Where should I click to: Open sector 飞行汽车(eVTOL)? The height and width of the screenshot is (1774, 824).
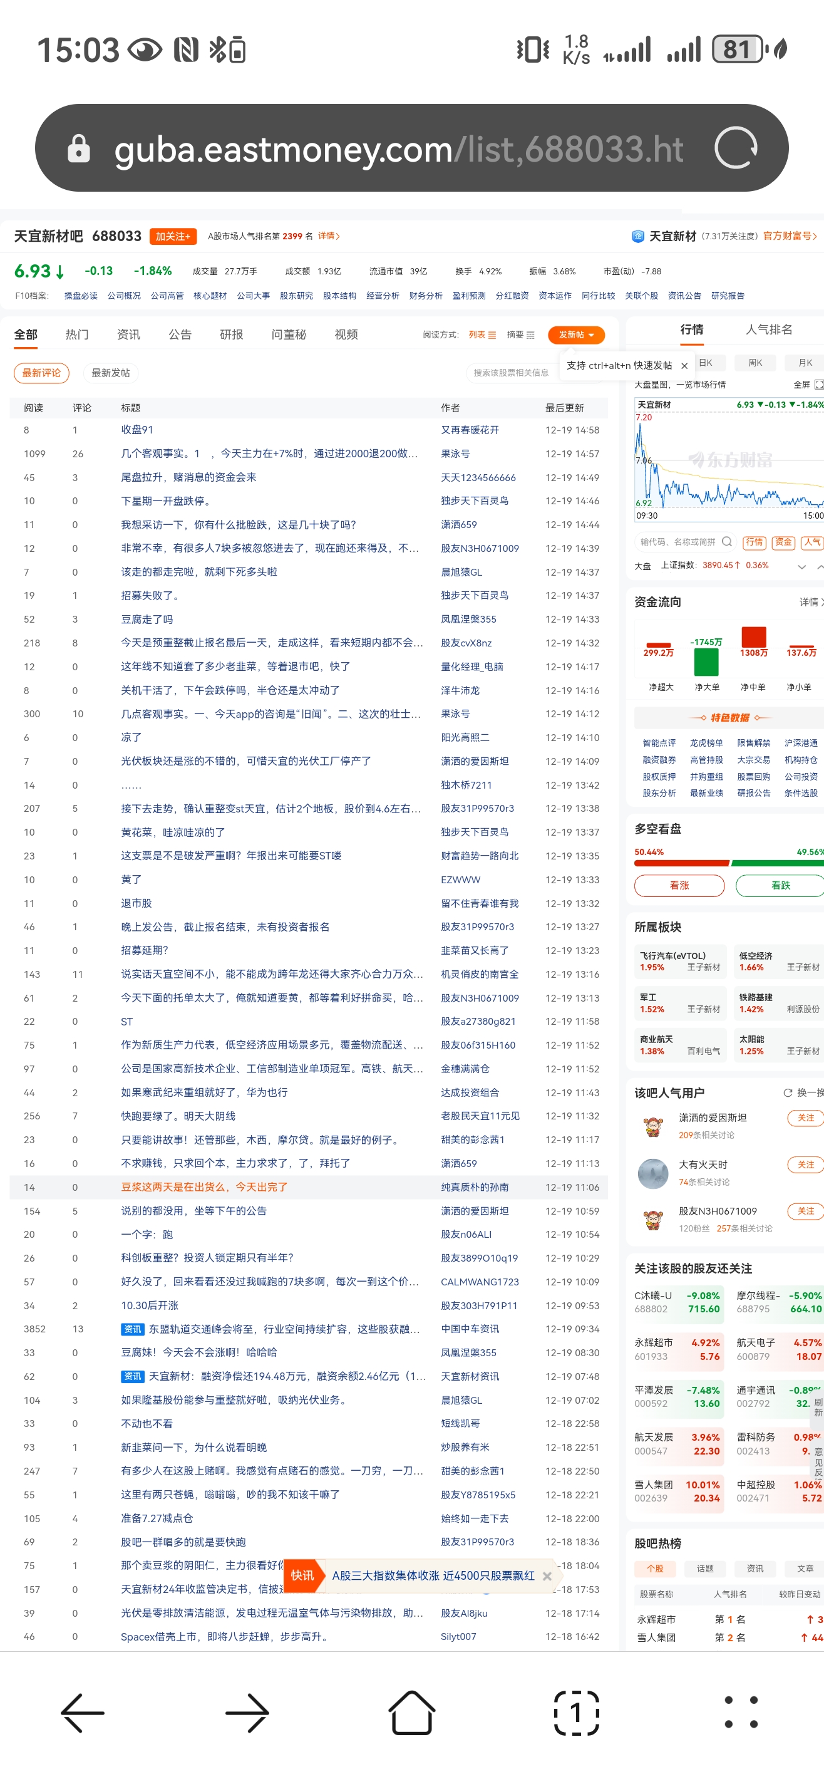click(681, 962)
